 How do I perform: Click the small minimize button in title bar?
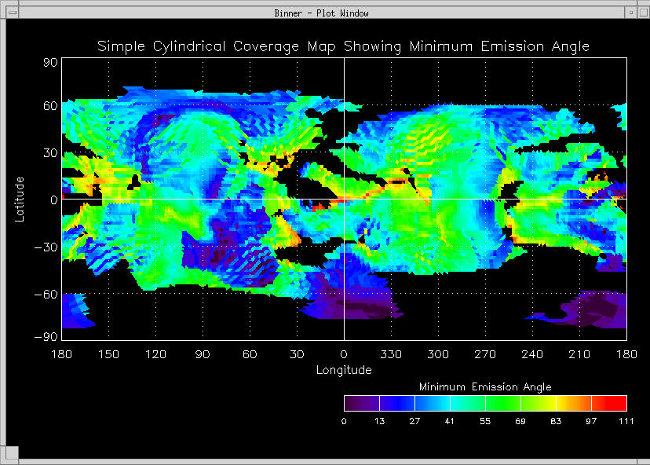click(x=630, y=13)
